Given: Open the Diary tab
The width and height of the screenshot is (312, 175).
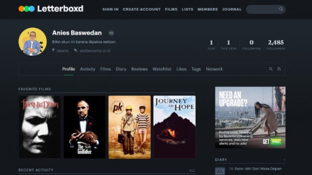Looking at the screenshot, I should pyautogui.click(x=121, y=69).
